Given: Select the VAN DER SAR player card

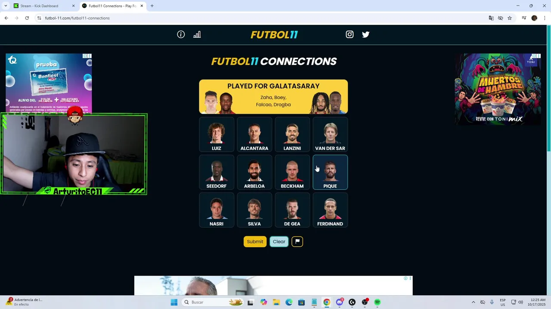Looking at the screenshot, I should (330, 135).
